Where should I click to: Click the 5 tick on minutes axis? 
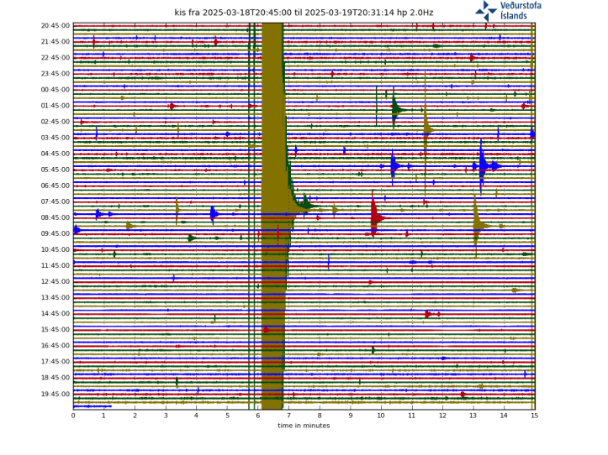tap(227, 416)
